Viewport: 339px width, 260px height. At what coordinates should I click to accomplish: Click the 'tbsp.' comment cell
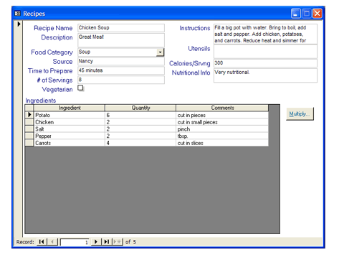pos(222,136)
